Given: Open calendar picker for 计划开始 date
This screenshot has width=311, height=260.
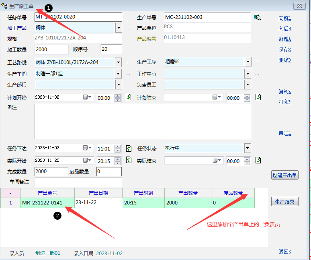Looking at the screenshot, I should tap(87, 97).
